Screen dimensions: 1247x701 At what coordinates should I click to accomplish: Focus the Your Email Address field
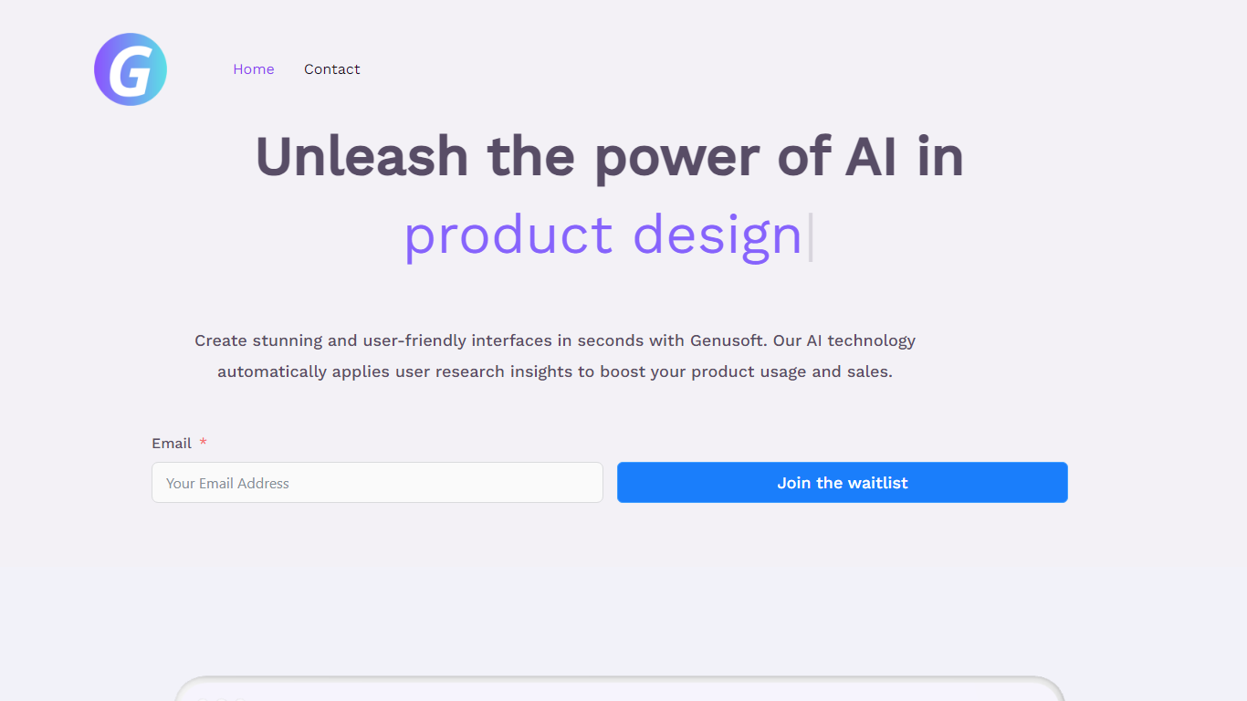coord(377,483)
